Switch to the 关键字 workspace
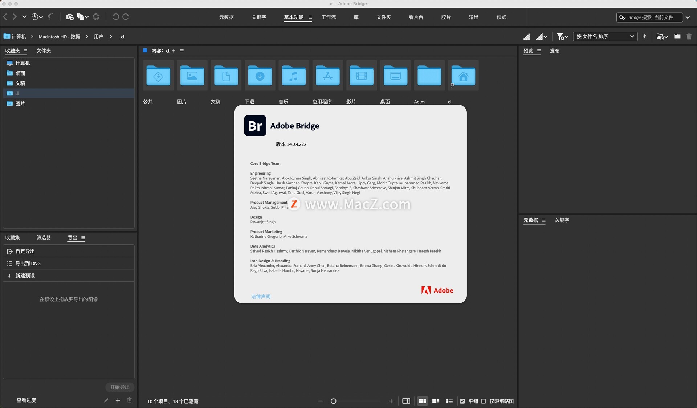 point(259,17)
